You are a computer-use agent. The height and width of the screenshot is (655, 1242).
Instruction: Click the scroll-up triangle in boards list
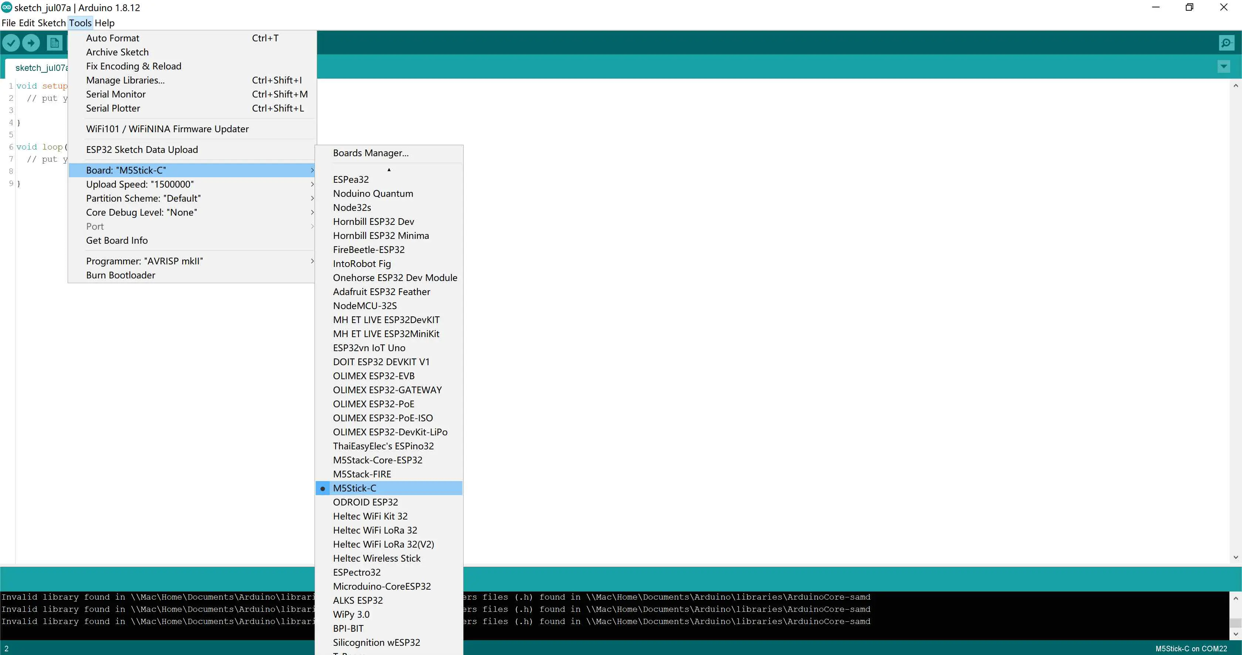click(388, 169)
